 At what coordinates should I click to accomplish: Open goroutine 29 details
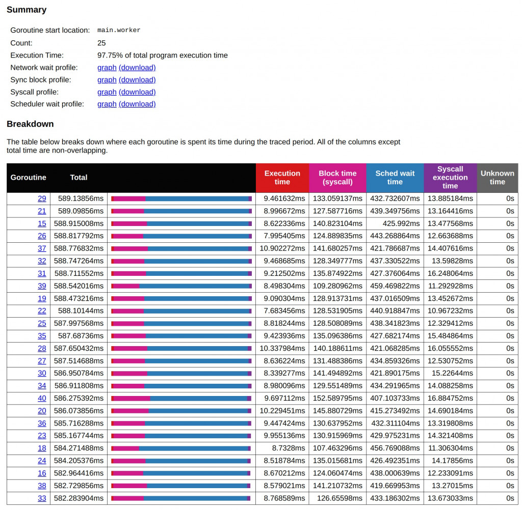[x=42, y=199]
